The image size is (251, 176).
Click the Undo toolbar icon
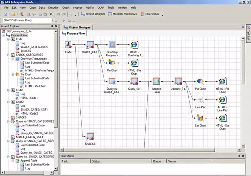coord(58,14)
